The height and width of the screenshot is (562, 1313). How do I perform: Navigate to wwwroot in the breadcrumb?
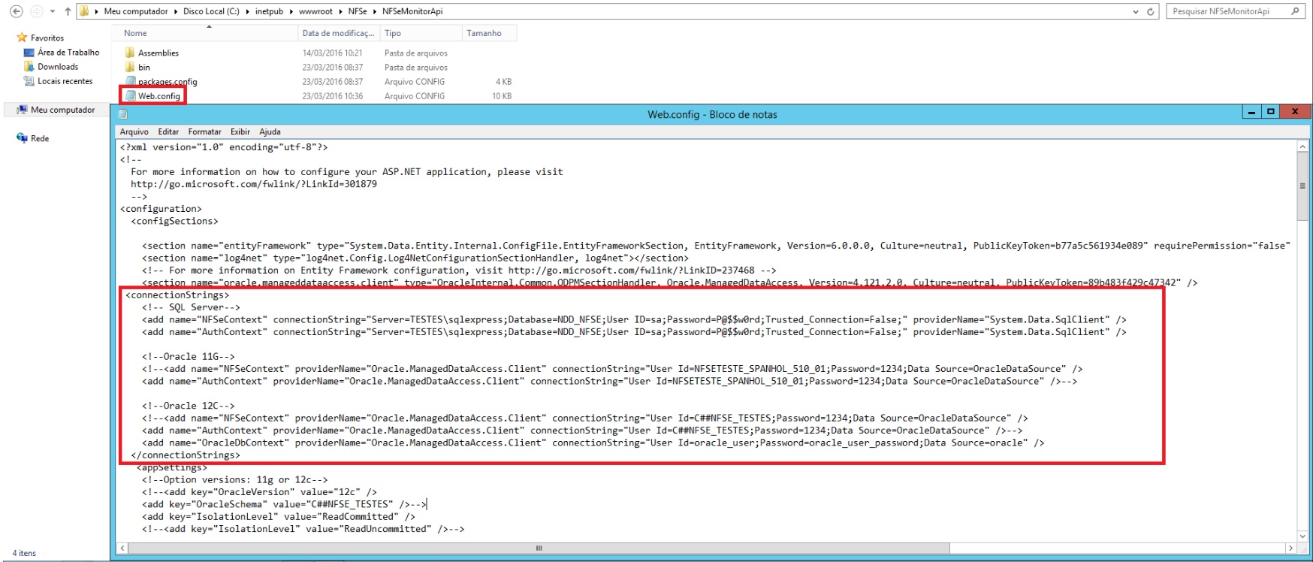pos(315,11)
